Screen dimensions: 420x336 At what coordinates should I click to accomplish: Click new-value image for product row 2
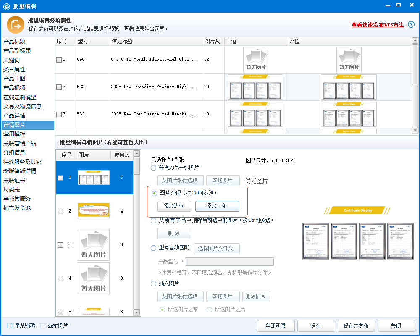(x=349, y=87)
